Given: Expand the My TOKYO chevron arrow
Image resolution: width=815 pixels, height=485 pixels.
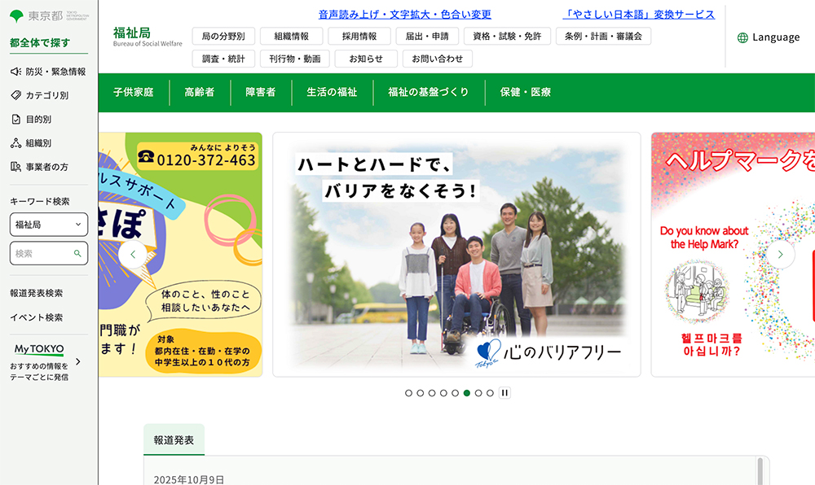Looking at the screenshot, I should [x=78, y=362].
